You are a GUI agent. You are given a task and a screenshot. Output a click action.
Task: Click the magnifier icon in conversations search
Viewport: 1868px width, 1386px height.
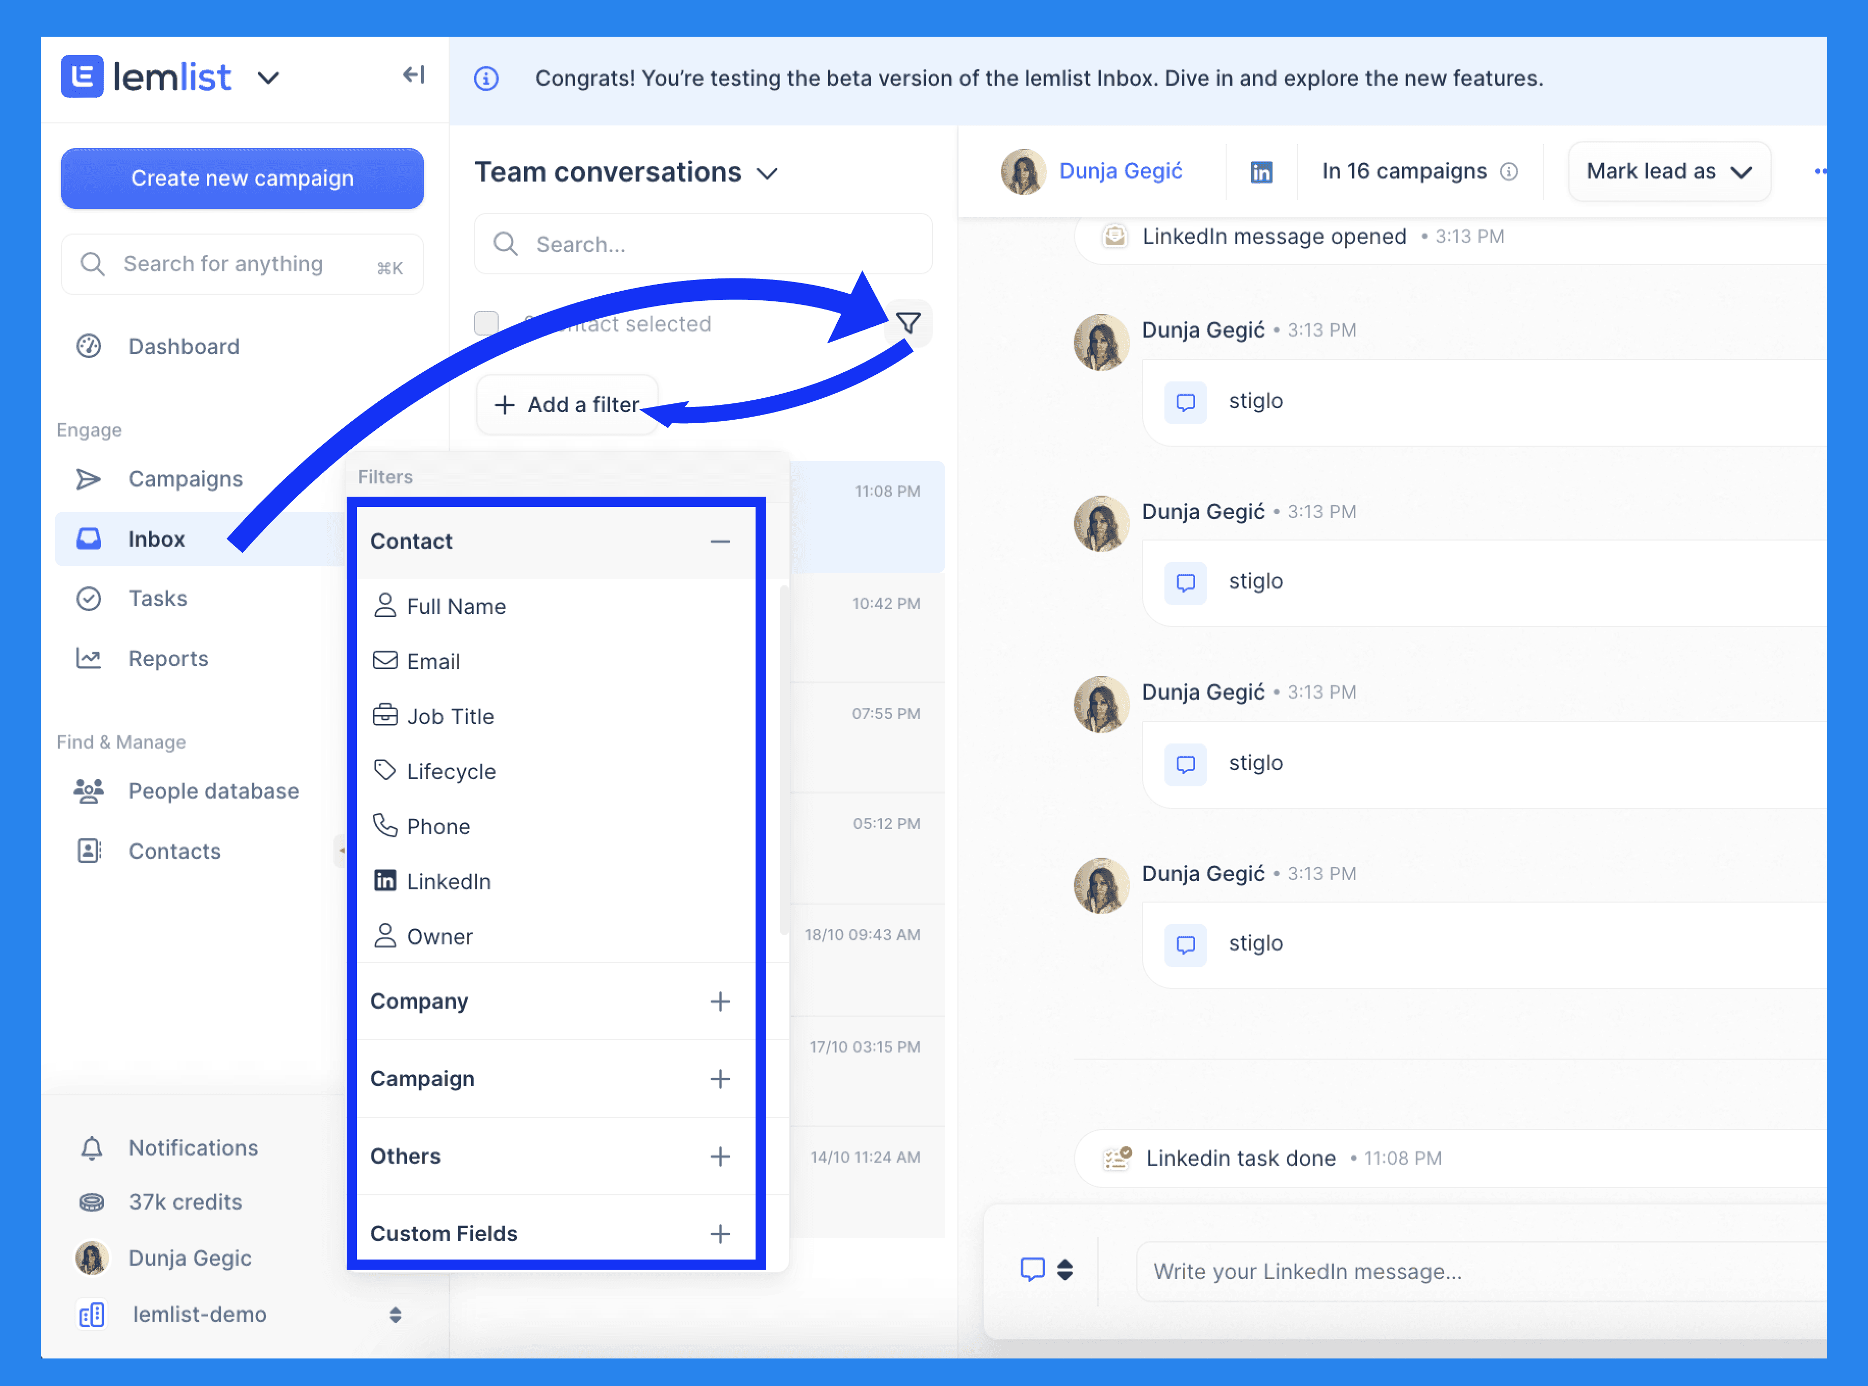(505, 244)
